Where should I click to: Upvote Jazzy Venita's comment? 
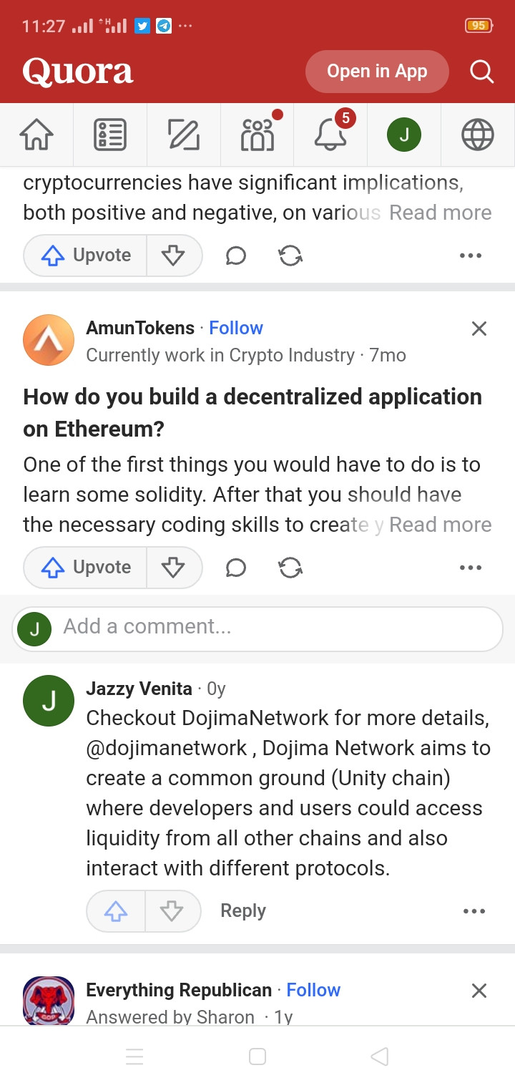point(116,911)
